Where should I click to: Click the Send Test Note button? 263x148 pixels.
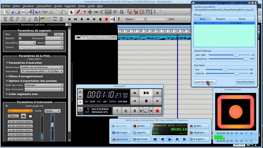tap(245, 82)
